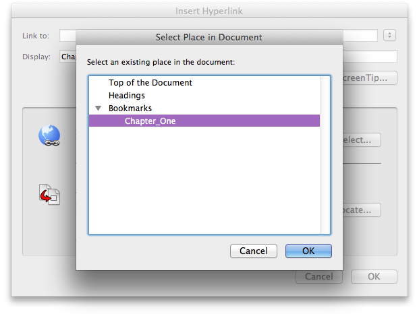Viewport: 417px width, 314px height.
Task: Click OK in Insert Hyperlink dialog
Action: click(374, 276)
